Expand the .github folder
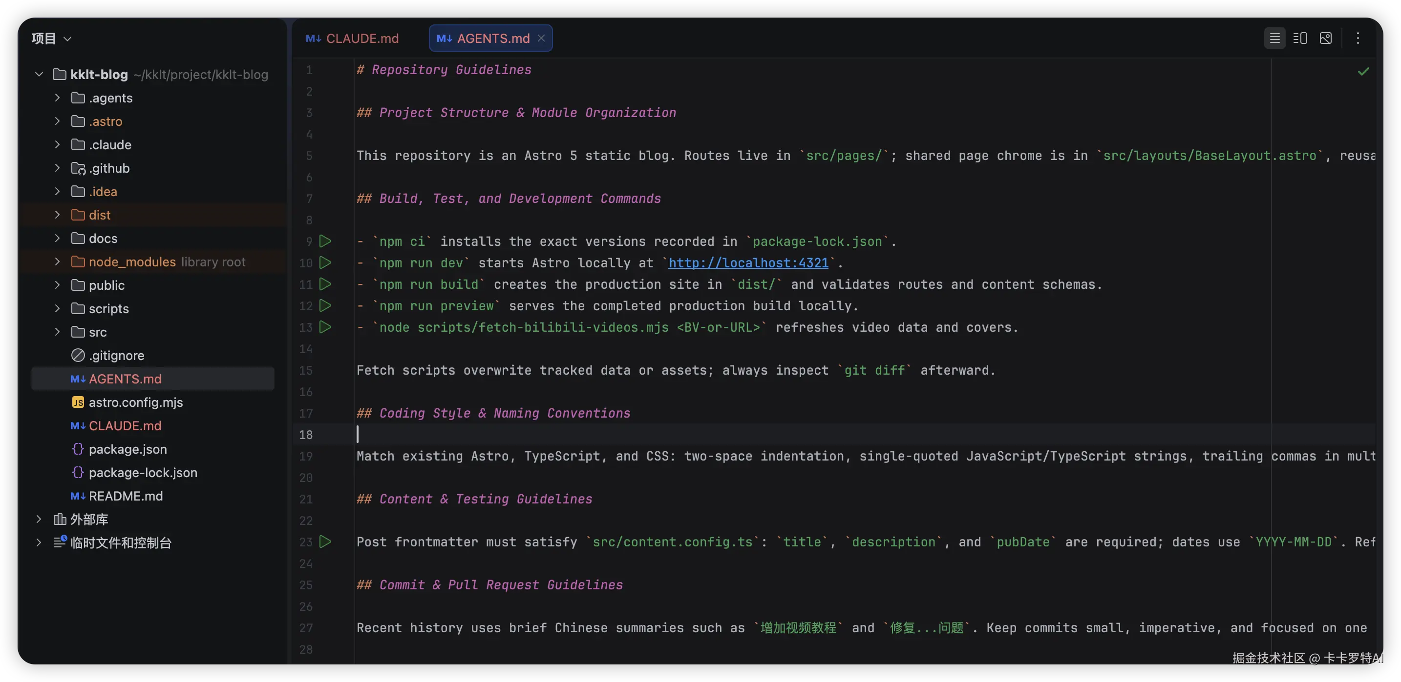1401x682 pixels. 57,168
